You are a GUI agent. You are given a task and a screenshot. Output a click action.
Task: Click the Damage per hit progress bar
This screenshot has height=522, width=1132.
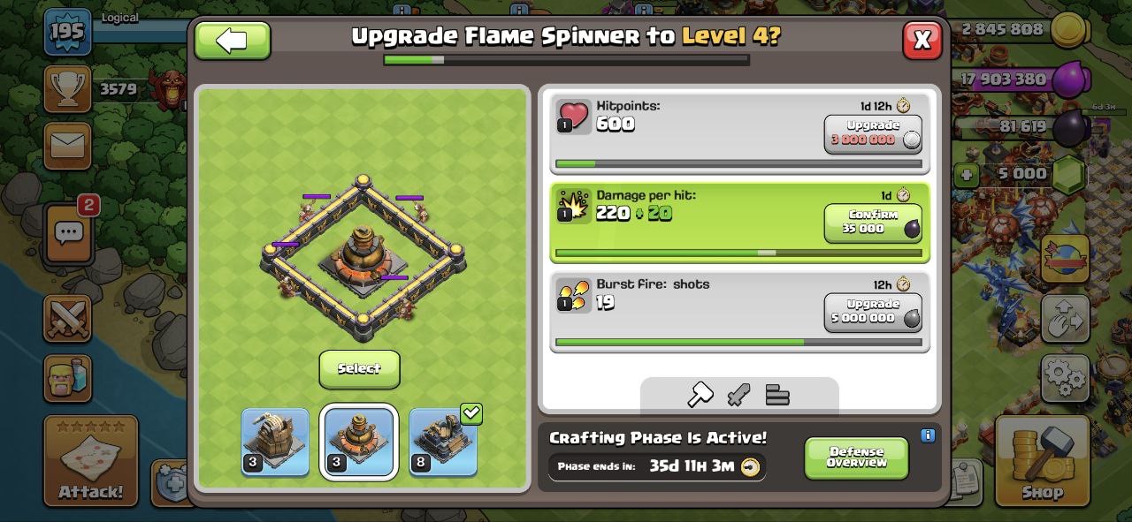click(x=738, y=253)
